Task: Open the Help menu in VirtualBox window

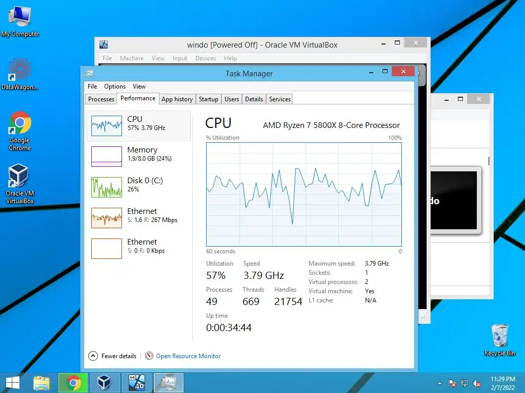Action: point(230,58)
